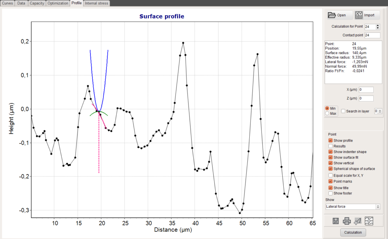Select the Max radio button

[x=327, y=114]
